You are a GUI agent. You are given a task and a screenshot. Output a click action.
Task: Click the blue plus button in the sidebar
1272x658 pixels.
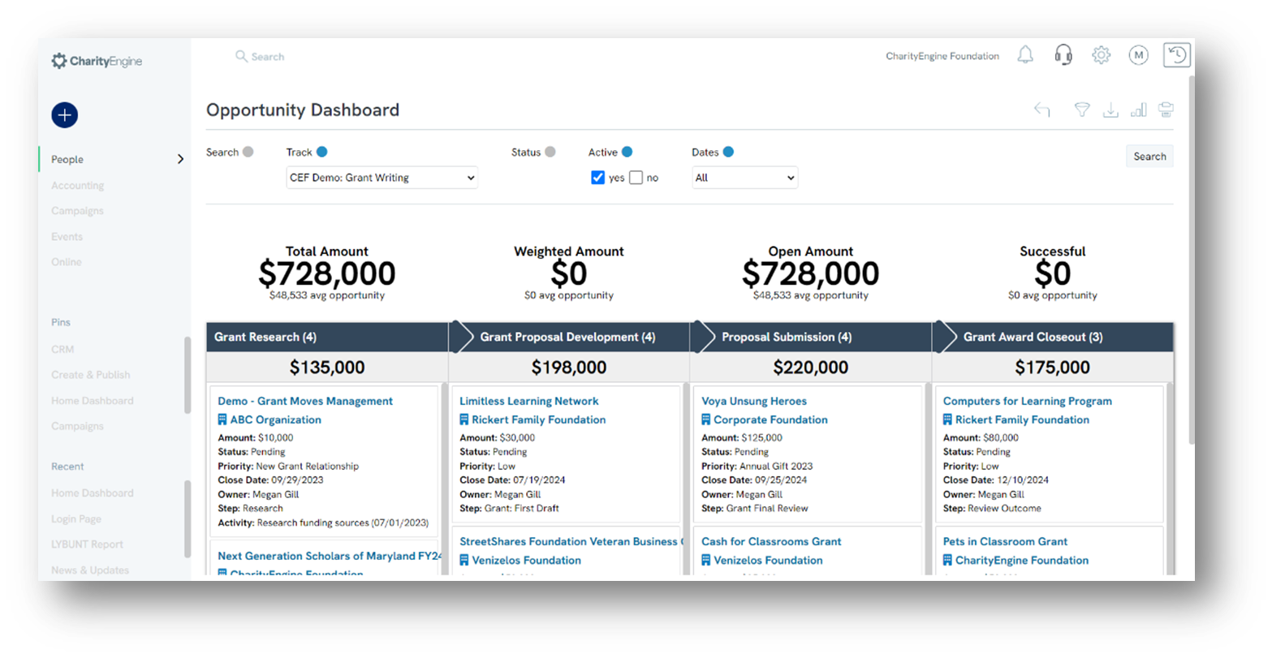pyautogui.click(x=64, y=115)
